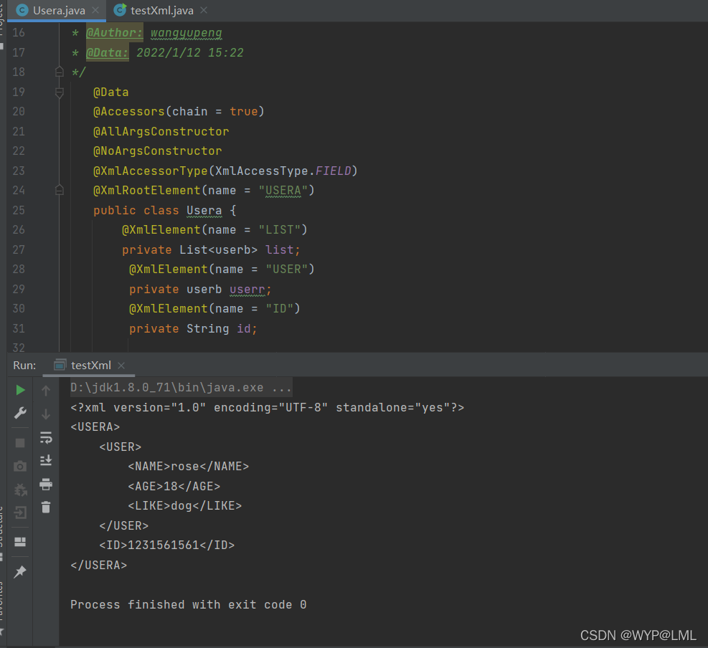Click the <LIKE>dog</LIKE> output line
708x648 pixels.
pos(184,506)
